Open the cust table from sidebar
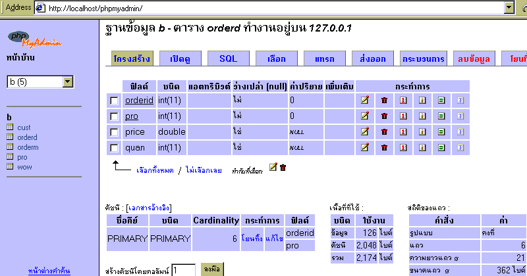Viewport: 527px width, 276px height. tap(24, 127)
